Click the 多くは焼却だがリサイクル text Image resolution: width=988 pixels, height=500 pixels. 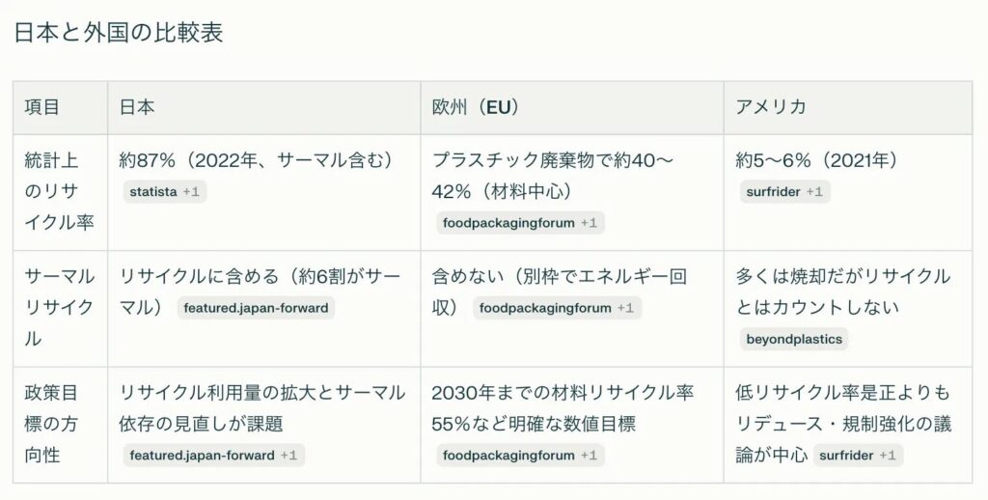[x=843, y=277]
